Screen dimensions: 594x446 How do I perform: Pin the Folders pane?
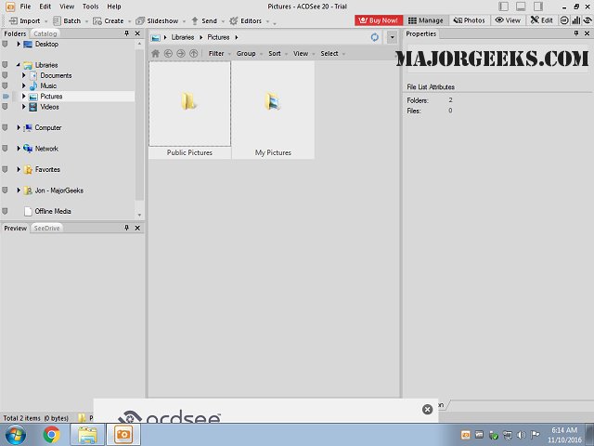pyautogui.click(x=126, y=33)
